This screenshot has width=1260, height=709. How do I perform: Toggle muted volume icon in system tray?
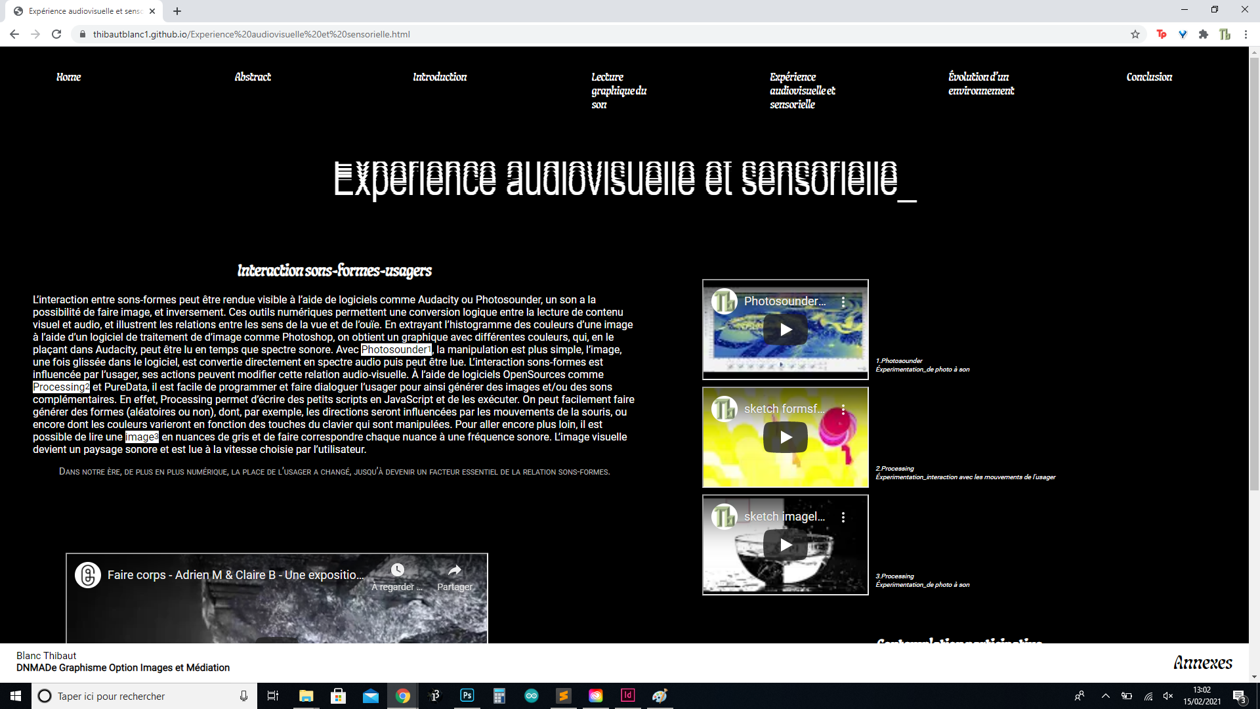point(1168,696)
